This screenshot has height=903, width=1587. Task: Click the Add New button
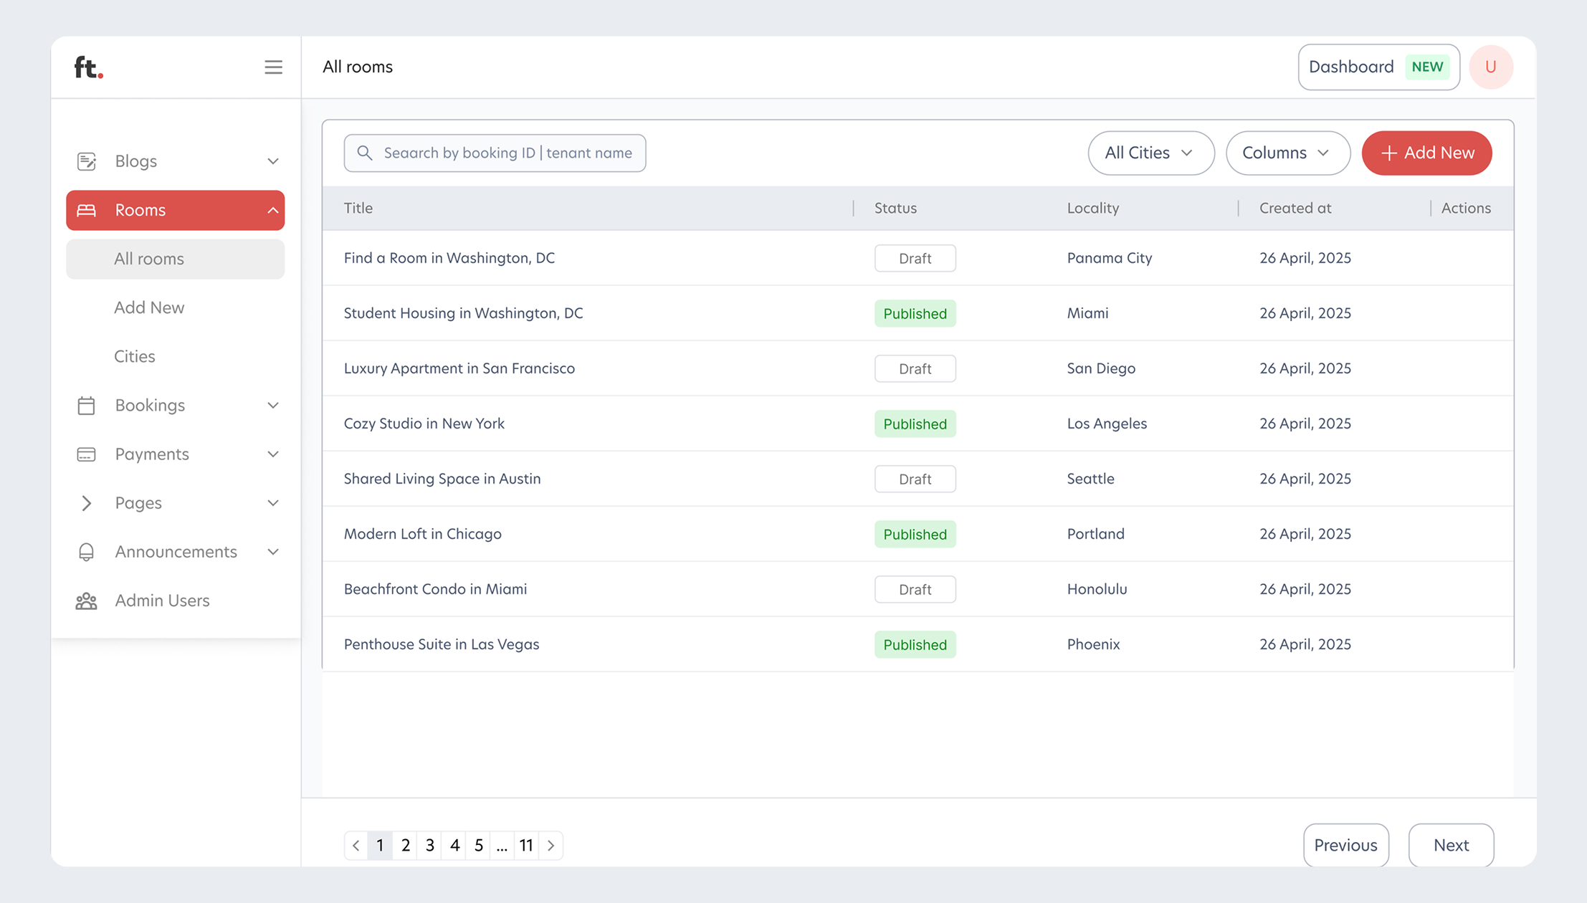point(1426,153)
